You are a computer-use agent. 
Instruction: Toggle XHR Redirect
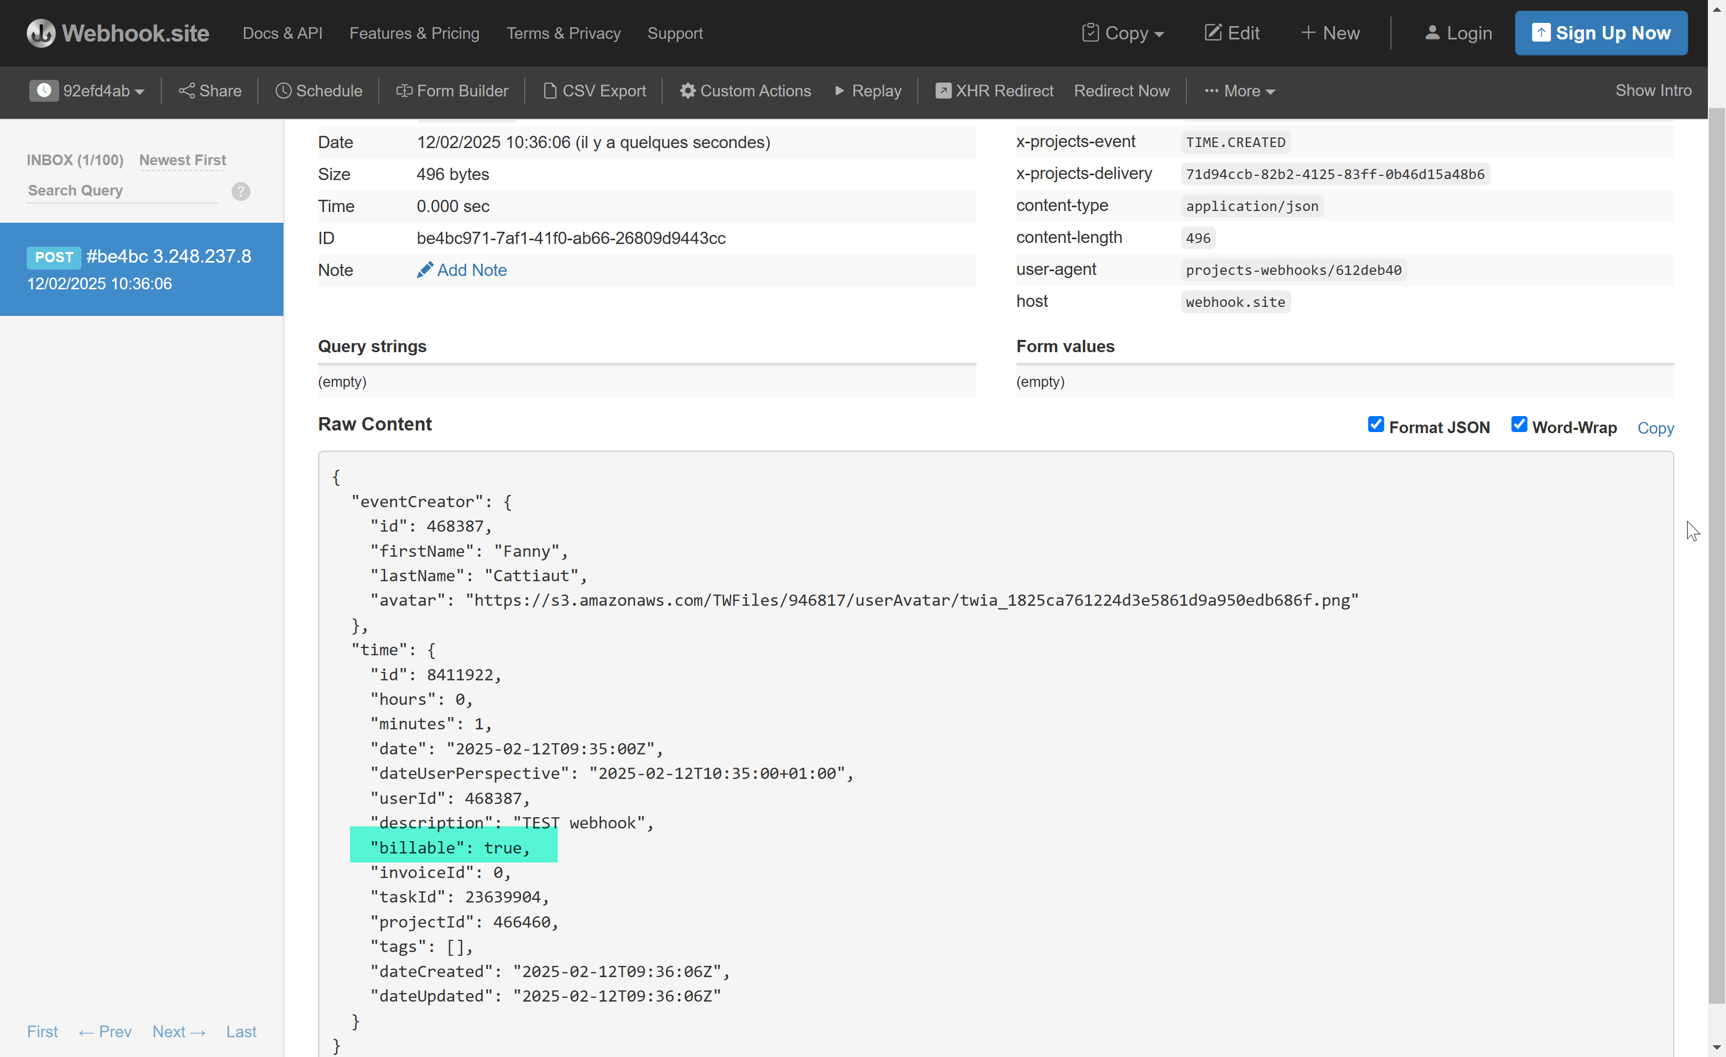point(994,91)
